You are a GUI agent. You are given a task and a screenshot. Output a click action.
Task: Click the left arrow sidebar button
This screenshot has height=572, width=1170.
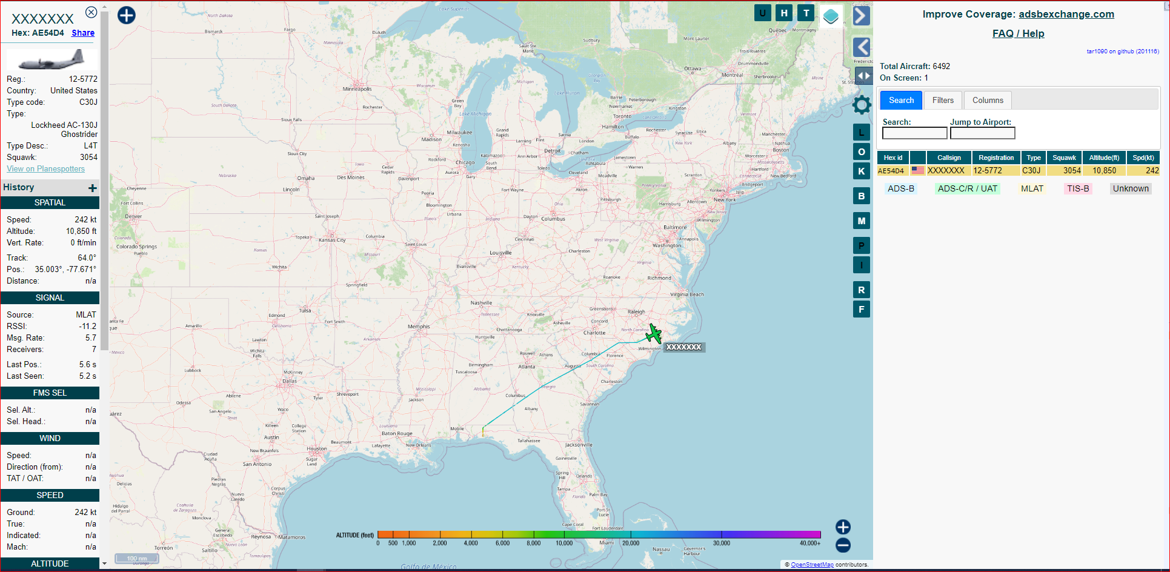pyautogui.click(x=862, y=47)
